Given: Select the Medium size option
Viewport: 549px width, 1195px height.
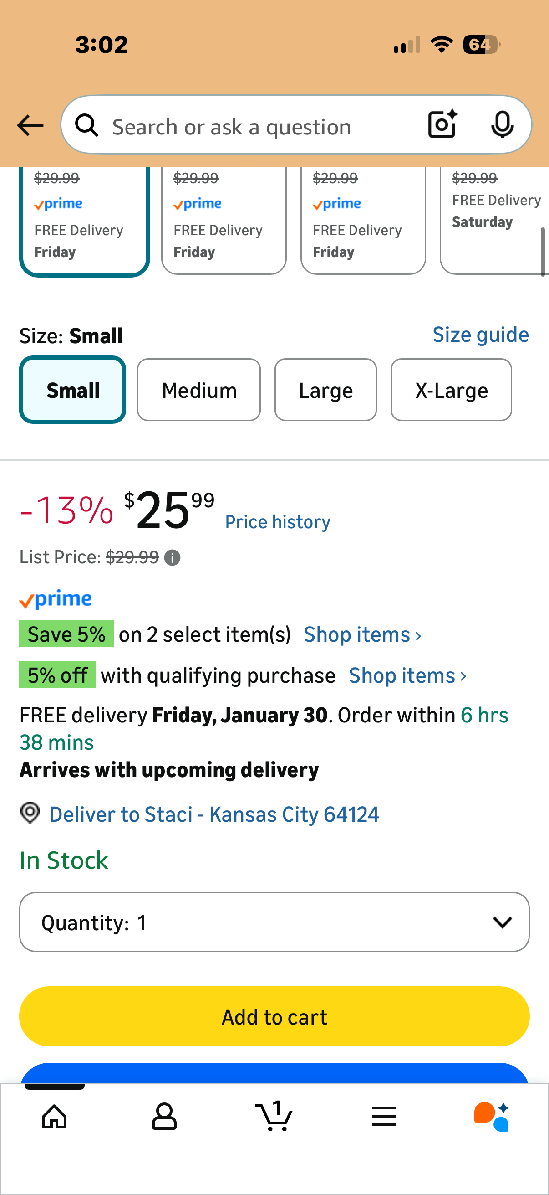Looking at the screenshot, I should 199,390.
